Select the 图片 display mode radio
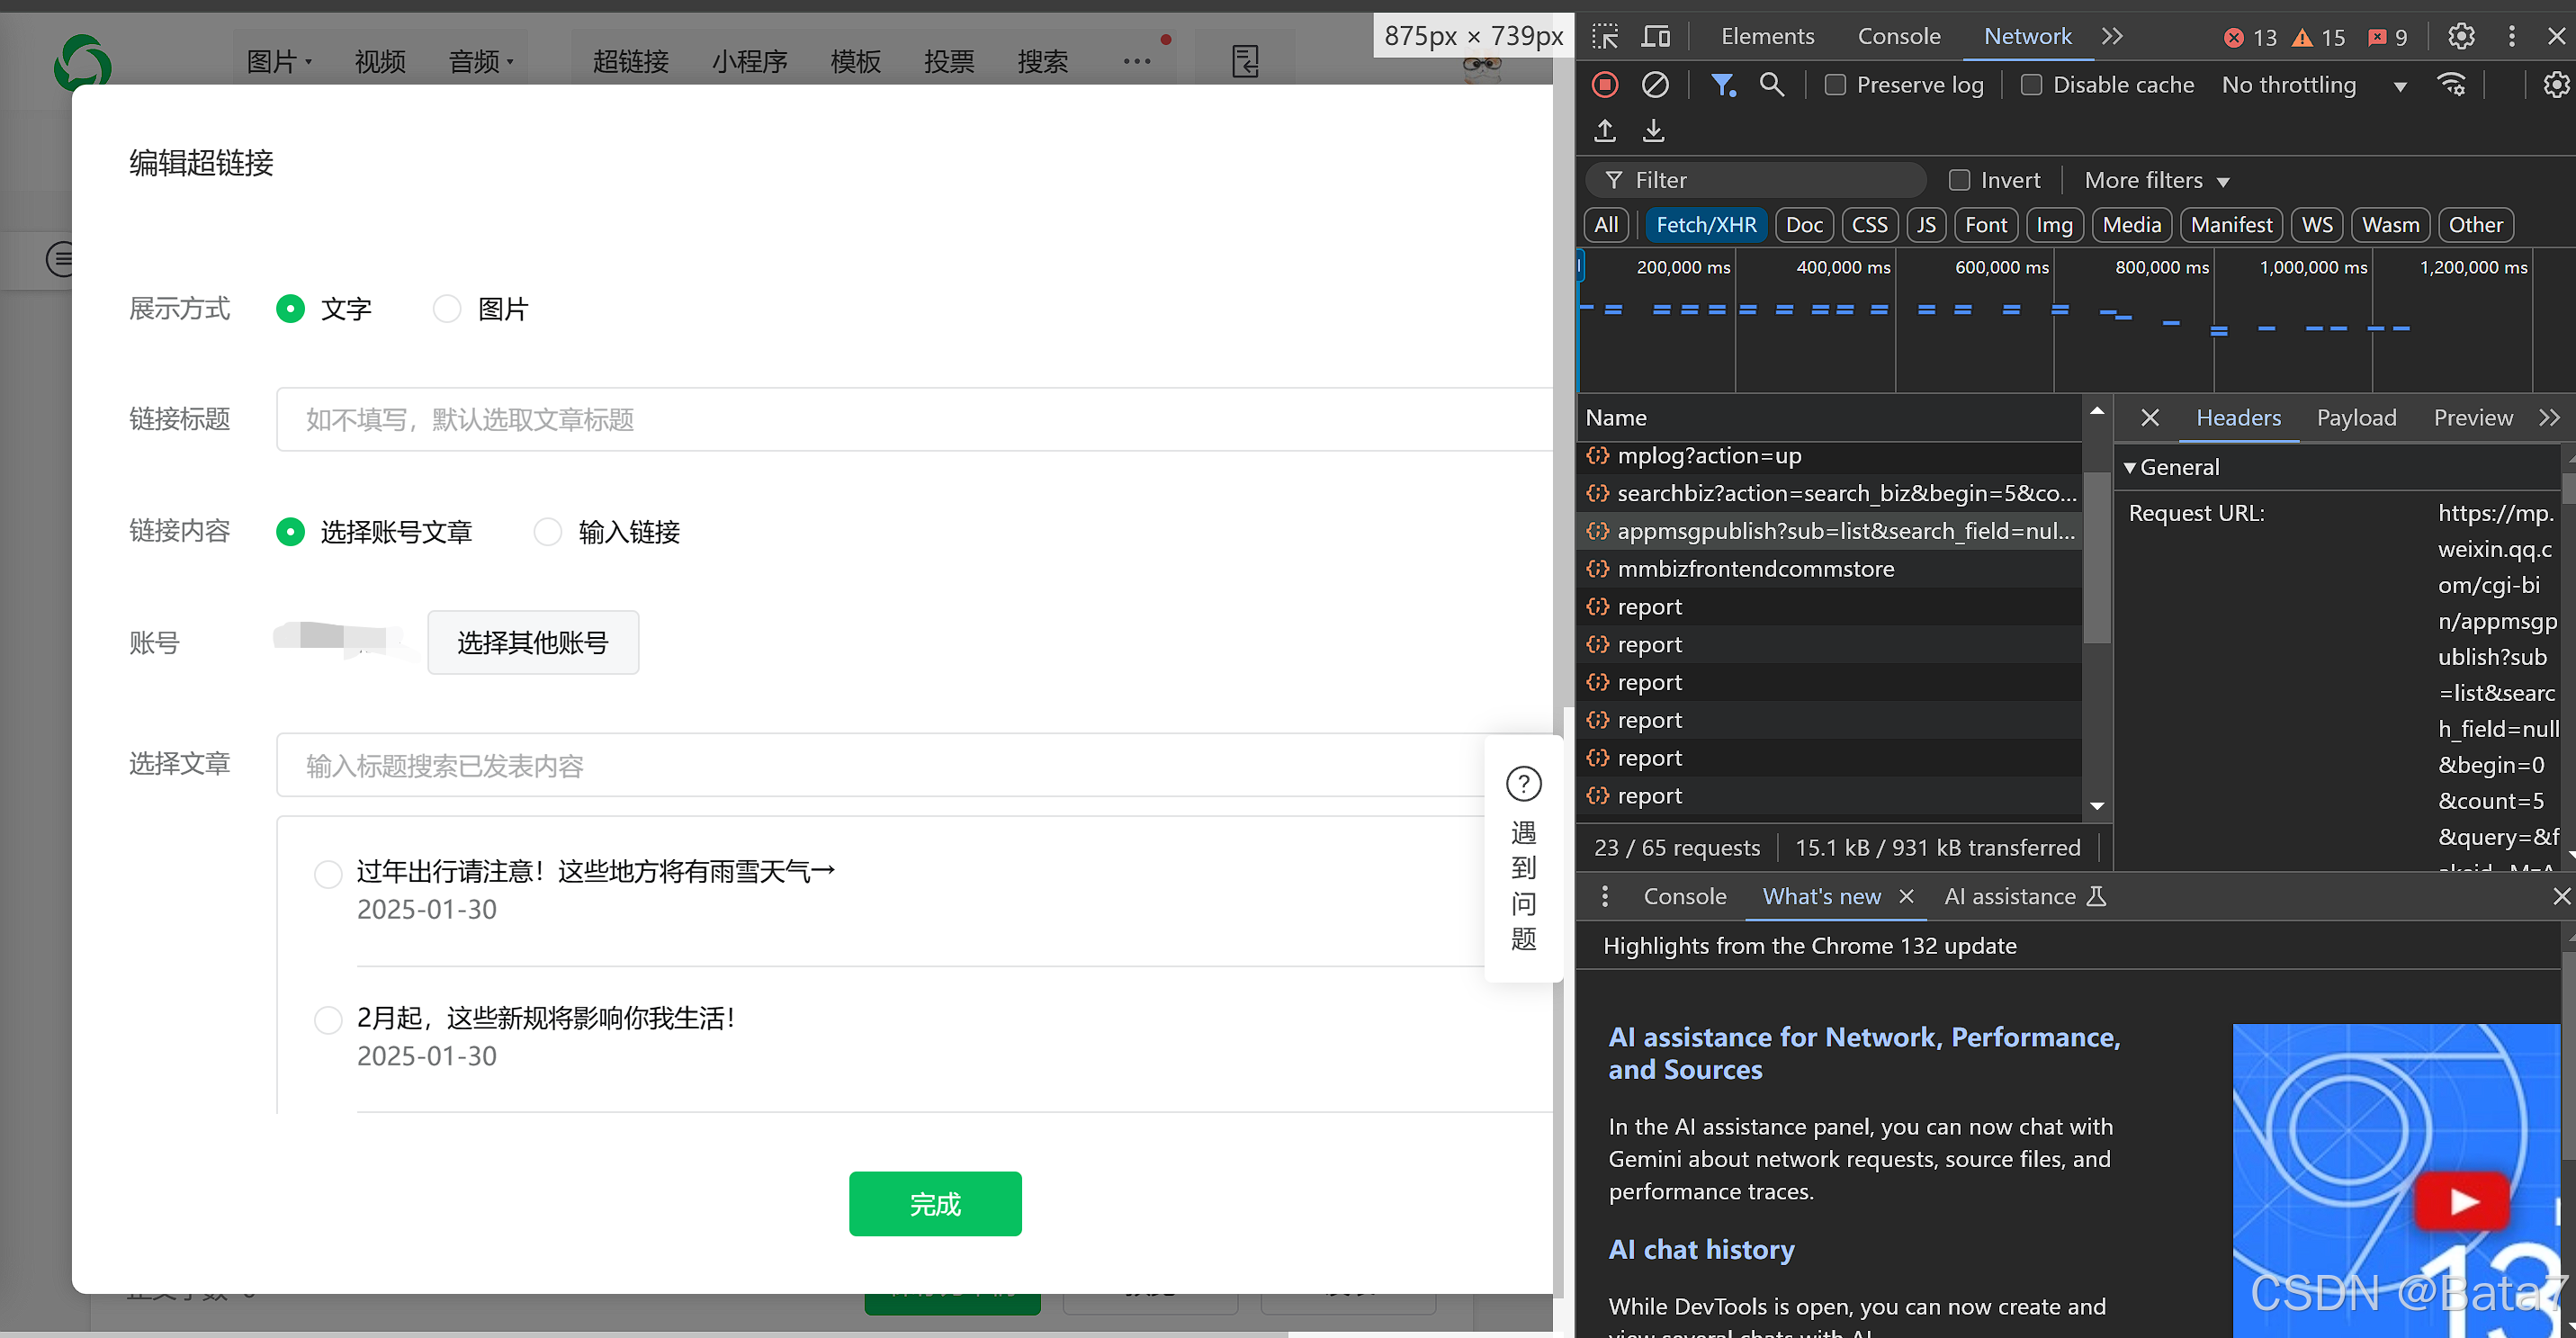The image size is (2576, 1338). point(447,309)
